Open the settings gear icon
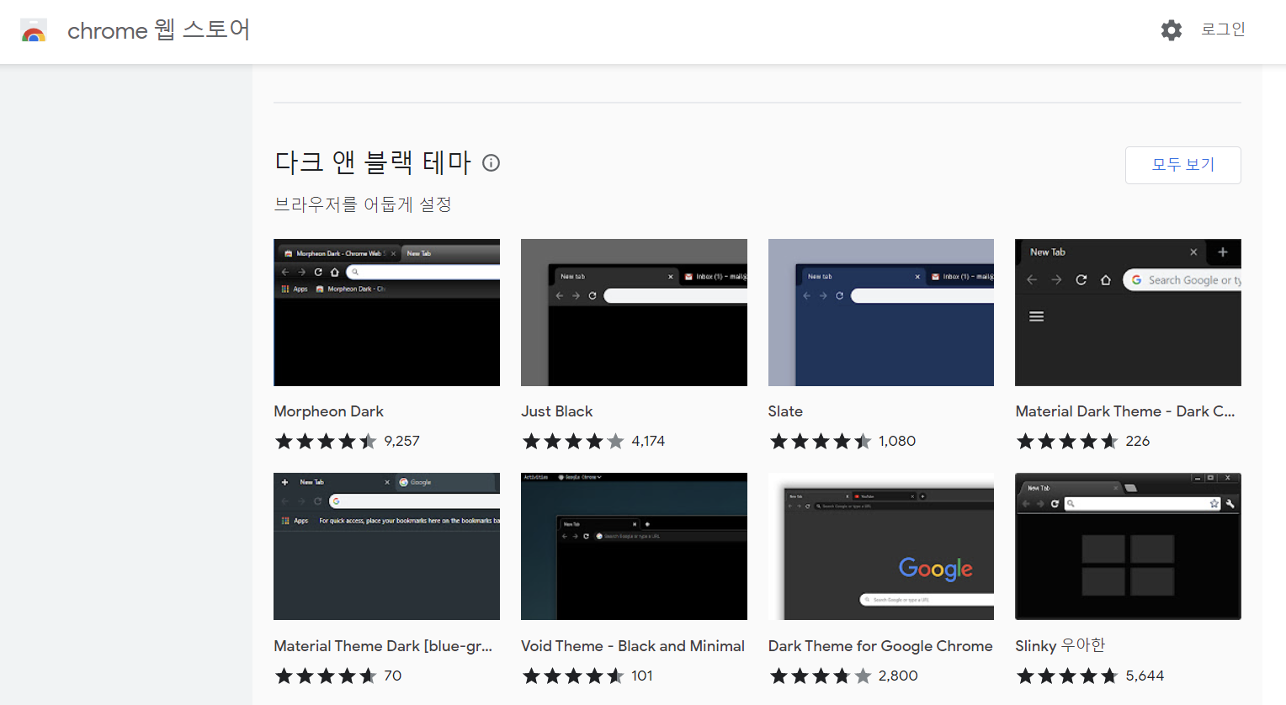The height and width of the screenshot is (705, 1286). (x=1172, y=30)
